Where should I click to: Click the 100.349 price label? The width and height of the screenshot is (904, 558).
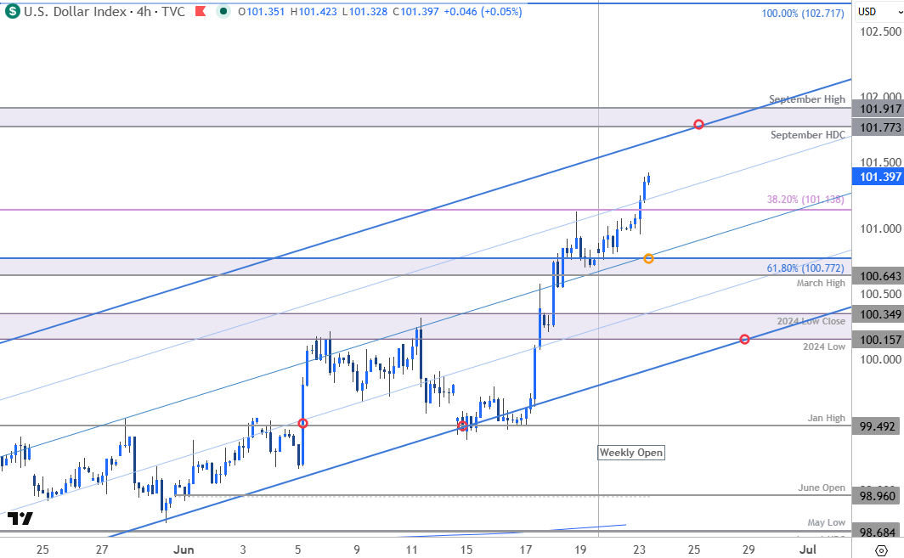(878, 314)
